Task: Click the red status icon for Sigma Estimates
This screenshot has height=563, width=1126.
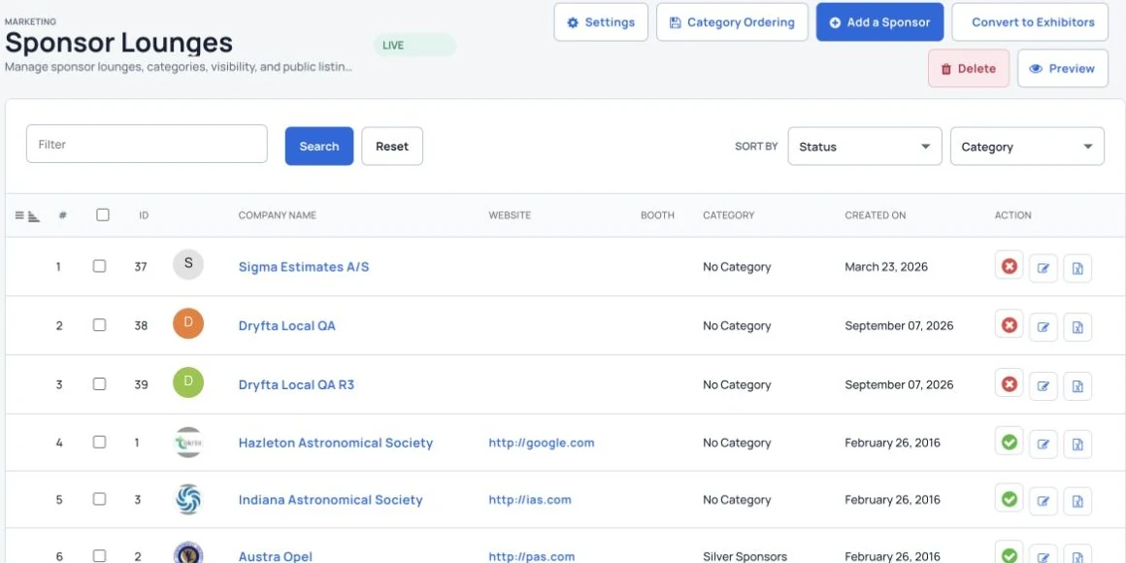Action: (x=1009, y=266)
